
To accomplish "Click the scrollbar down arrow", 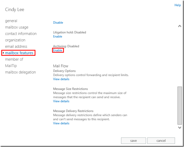I will 180,127.
